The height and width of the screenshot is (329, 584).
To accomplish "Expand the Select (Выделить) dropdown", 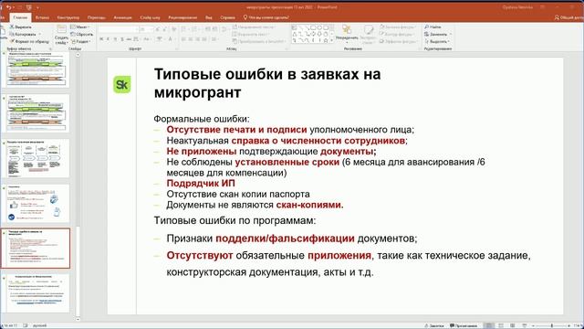I will (437, 41).
